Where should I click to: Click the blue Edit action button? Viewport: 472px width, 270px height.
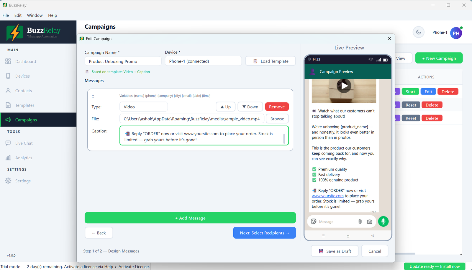tap(428, 92)
